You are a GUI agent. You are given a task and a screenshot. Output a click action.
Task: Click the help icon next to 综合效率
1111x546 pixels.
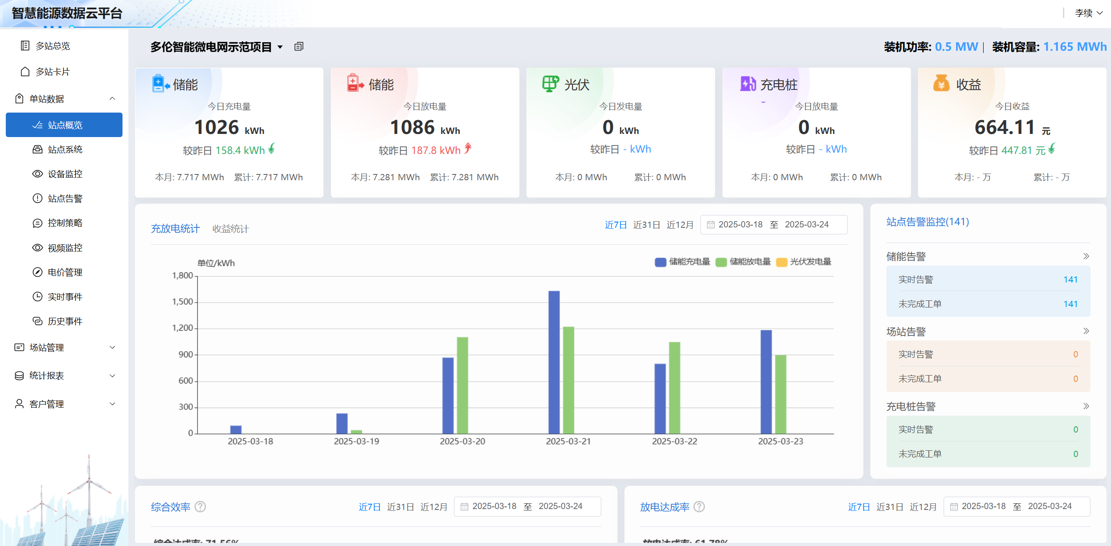[x=200, y=507]
